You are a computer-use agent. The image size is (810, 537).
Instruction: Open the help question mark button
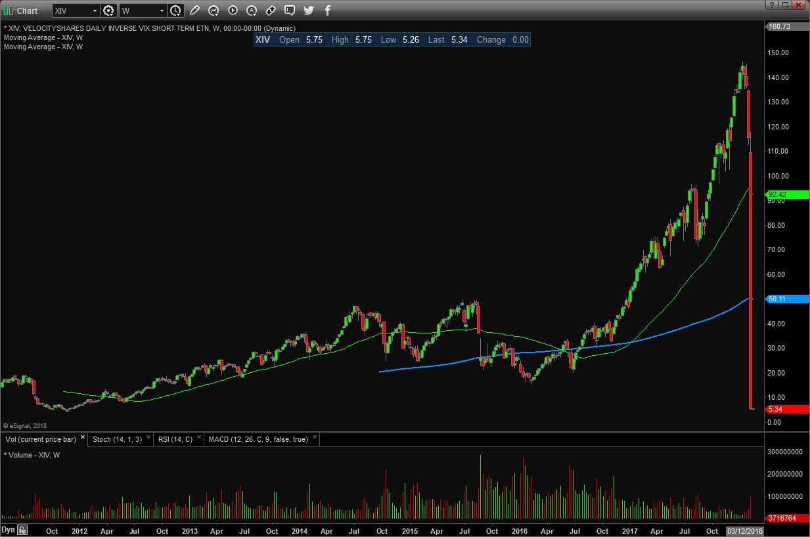(x=771, y=4)
